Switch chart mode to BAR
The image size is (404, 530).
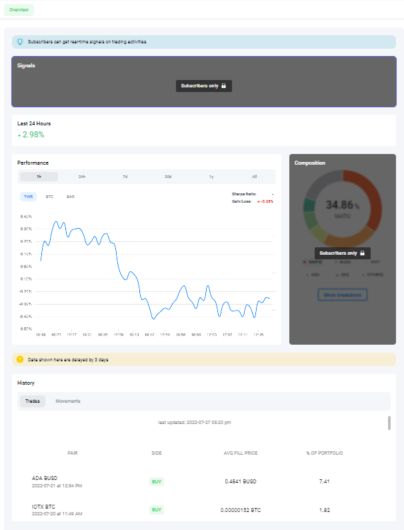pyautogui.click(x=71, y=197)
